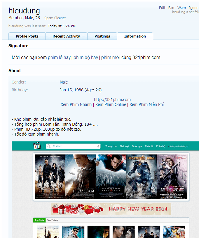
Task: Click the 'Phim HD 720p, 1080p' line
Action: tap(46, 129)
